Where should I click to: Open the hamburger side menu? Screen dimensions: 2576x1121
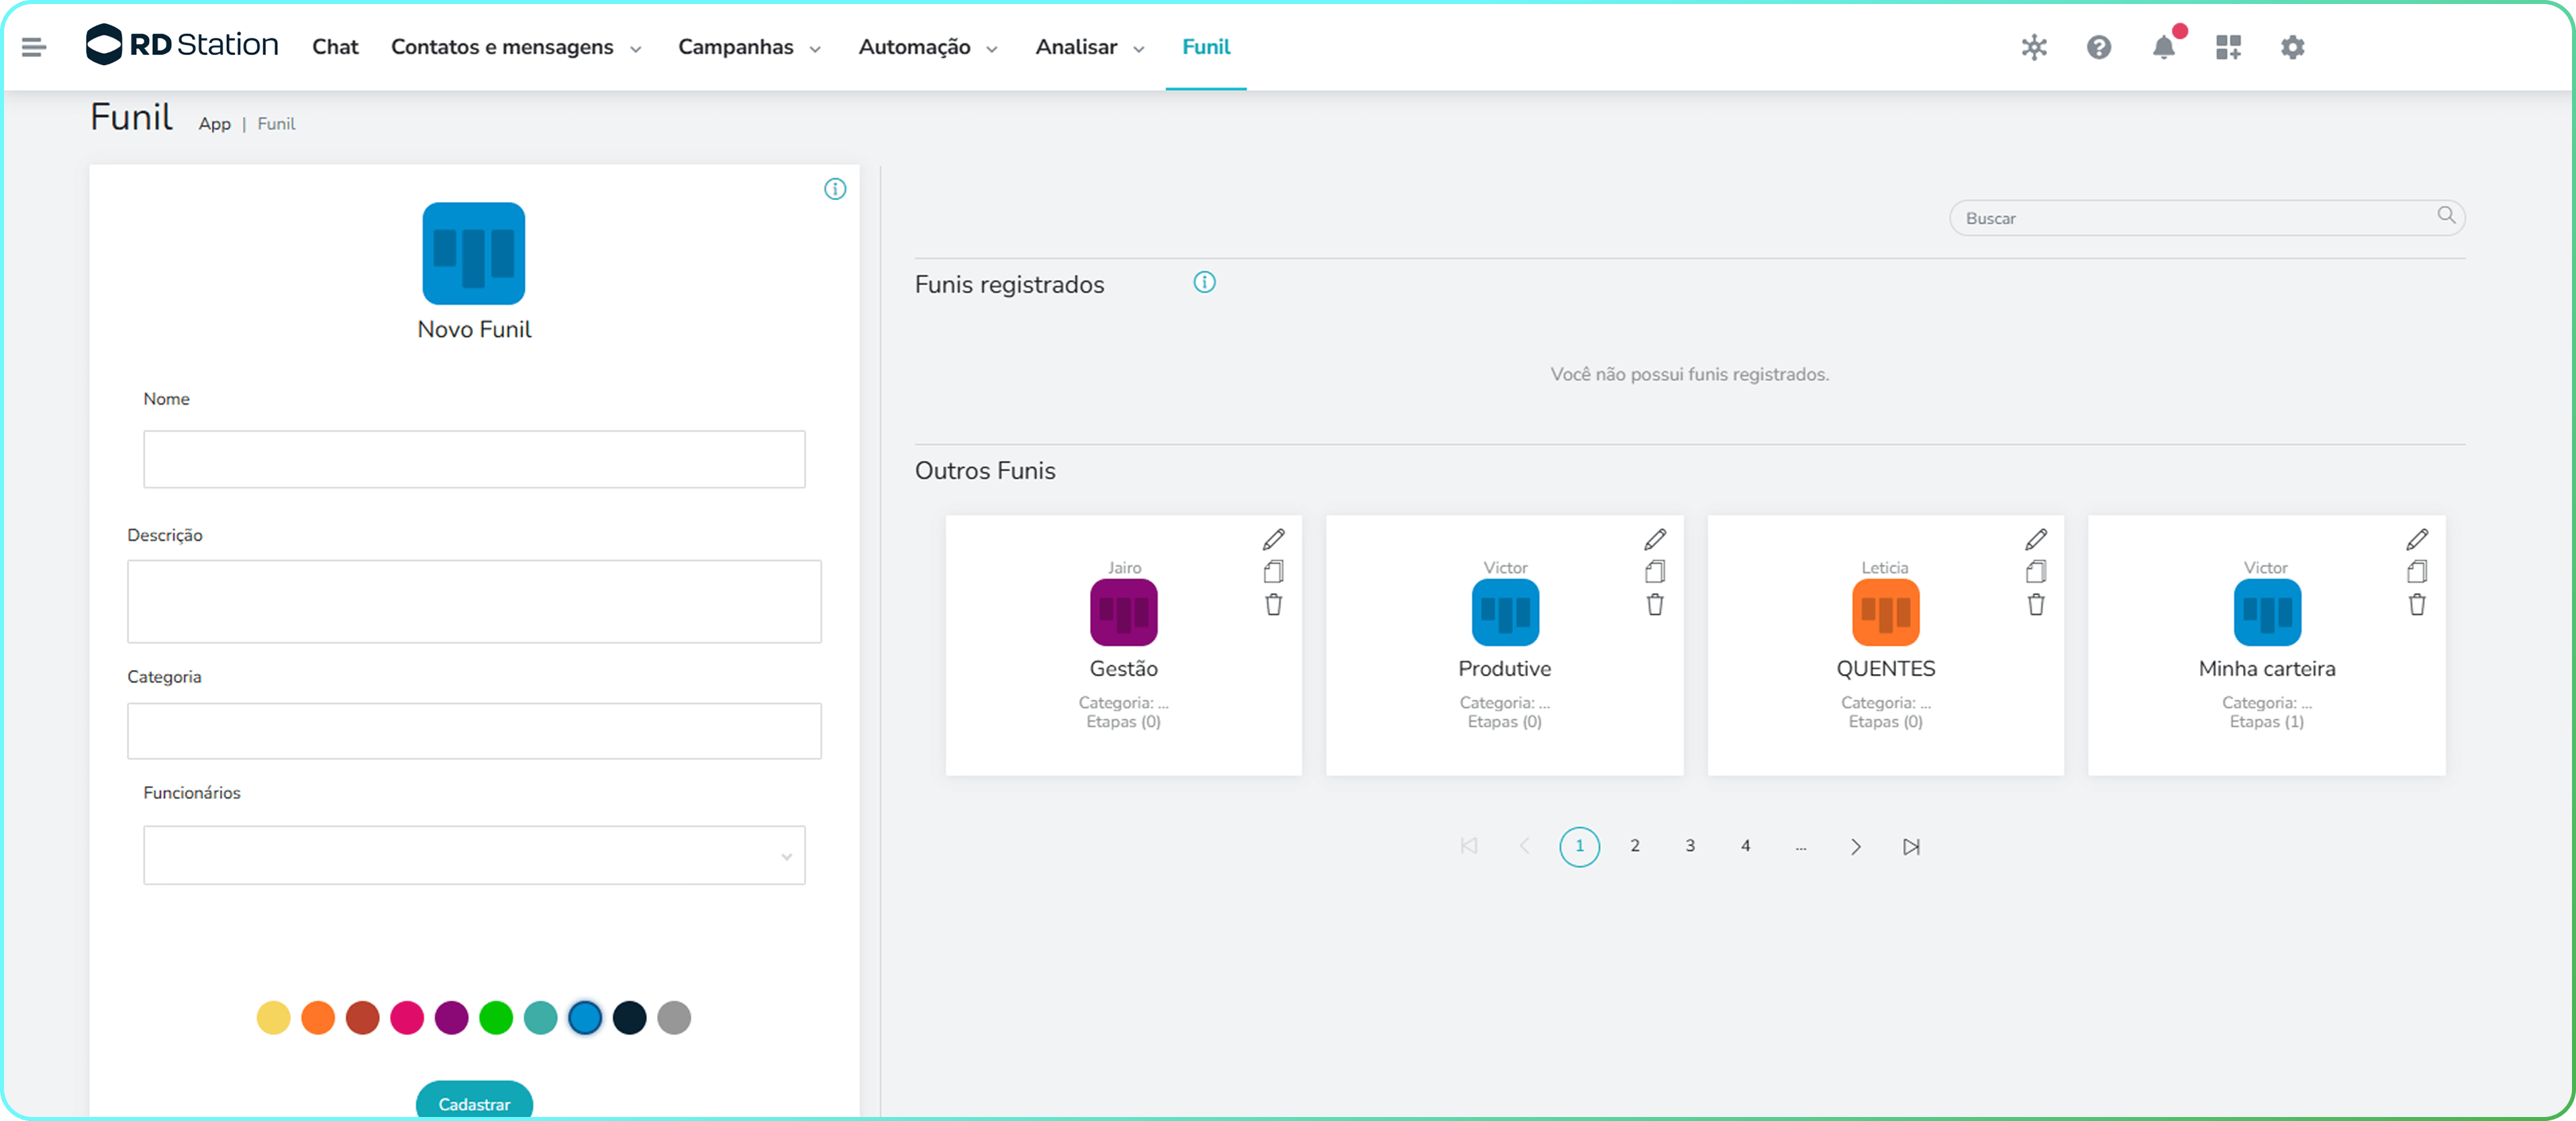pos(34,47)
